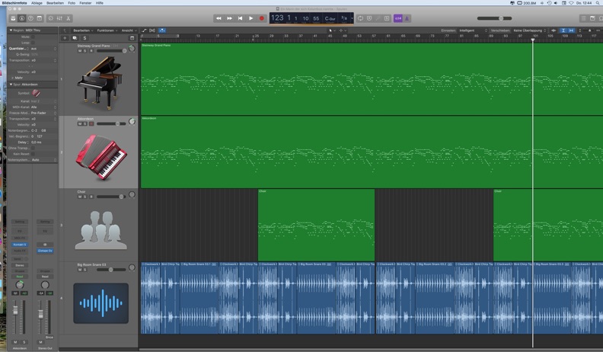Toggle the automation view button
The width and height of the screenshot is (603, 352).
tap(144, 30)
